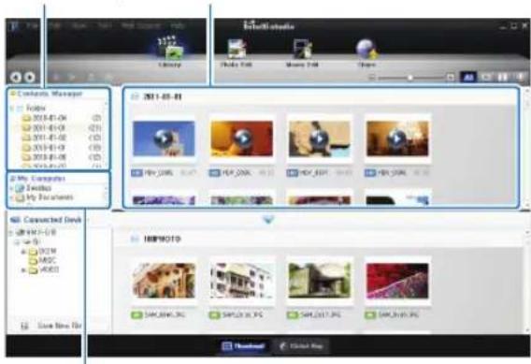Click the lower pane vertical scrollbar
This screenshot has height=364, width=531.
pos(526,282)
